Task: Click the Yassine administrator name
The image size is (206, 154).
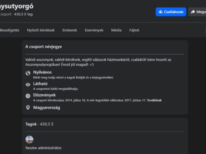Action: (44, 148)
